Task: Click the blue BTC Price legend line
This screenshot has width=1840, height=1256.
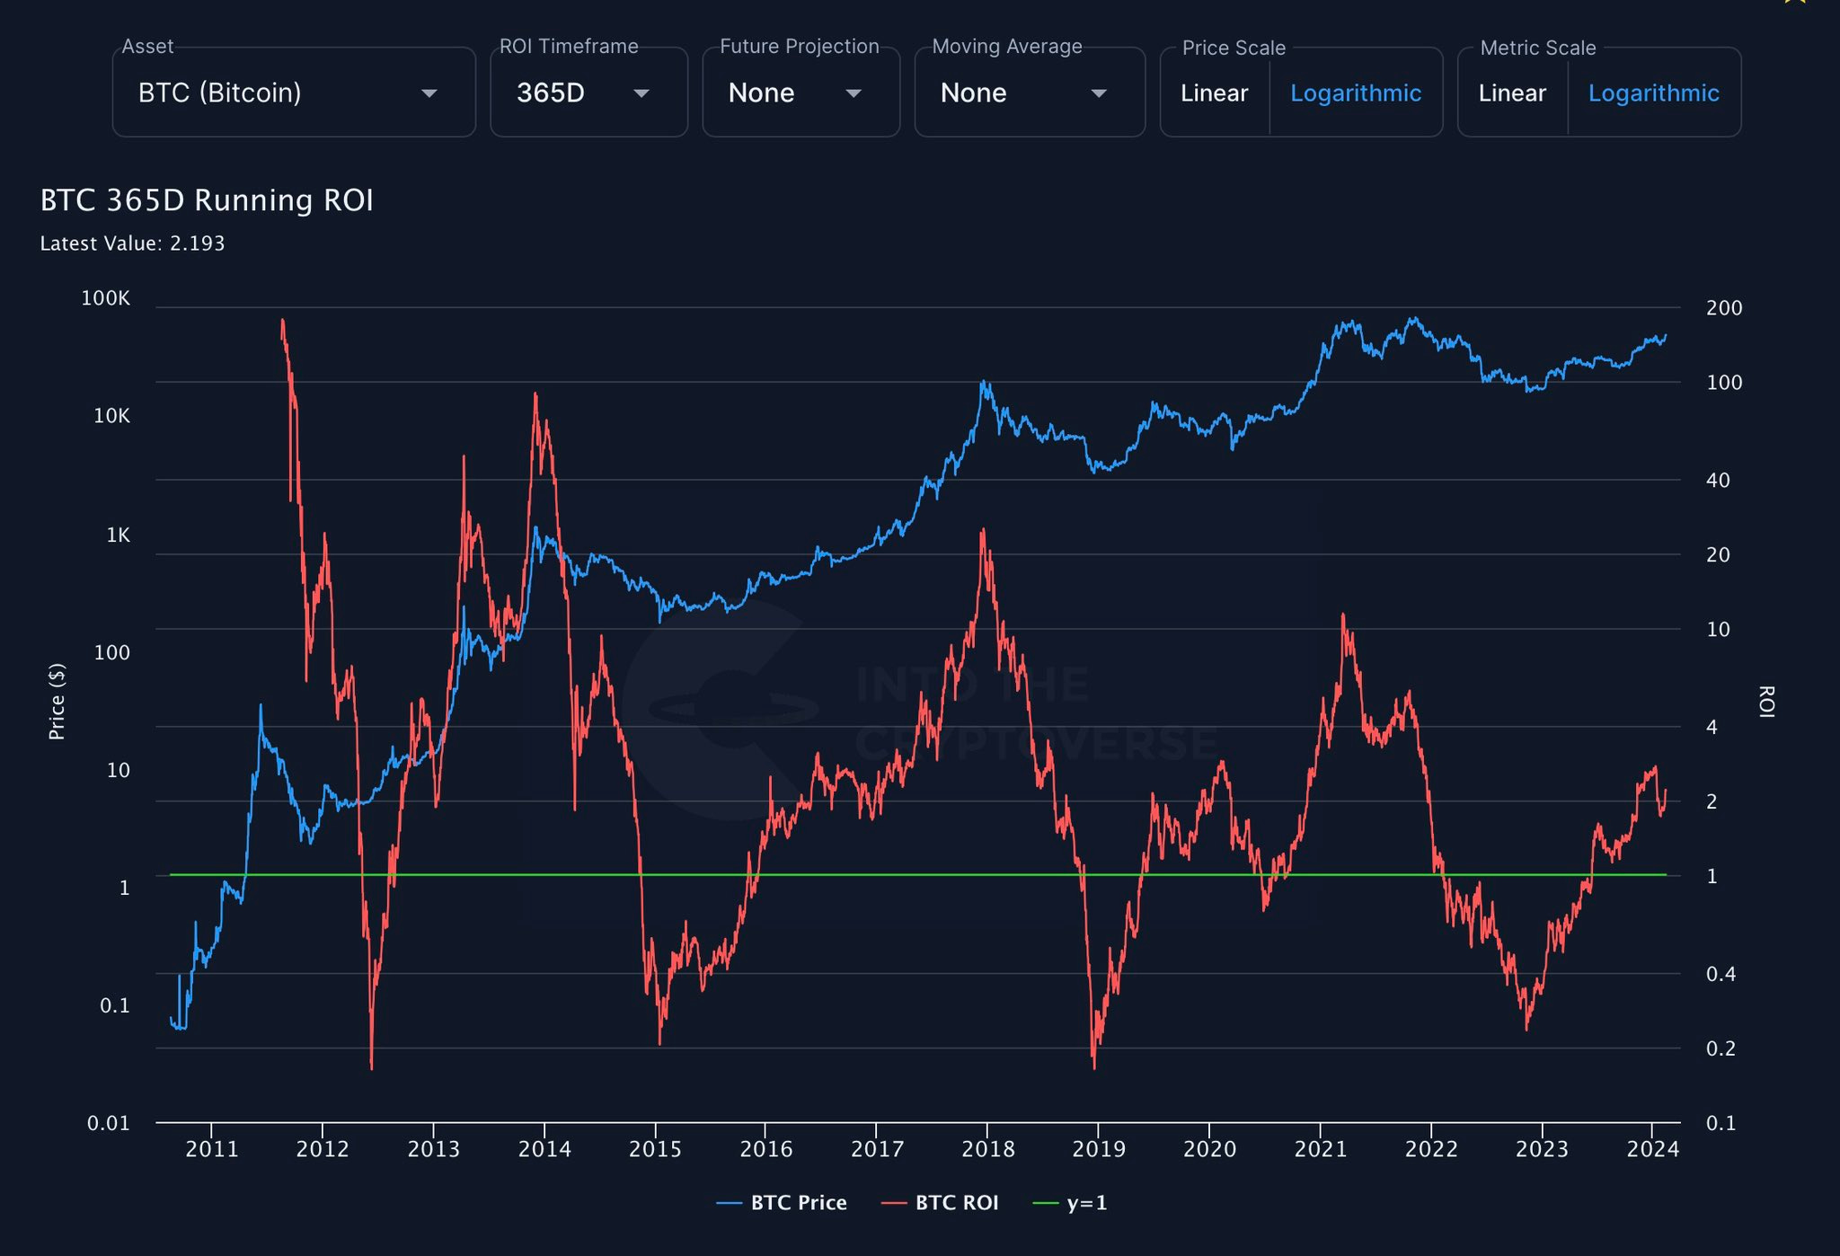Action: pos(729,1203)
